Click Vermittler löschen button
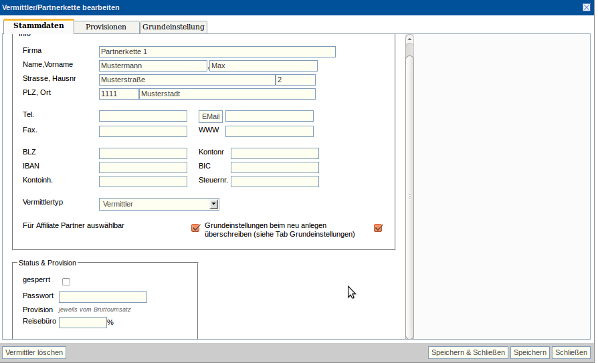Image resolution: width=598 pixels, height=363 pixels. (x=34, y=352)
